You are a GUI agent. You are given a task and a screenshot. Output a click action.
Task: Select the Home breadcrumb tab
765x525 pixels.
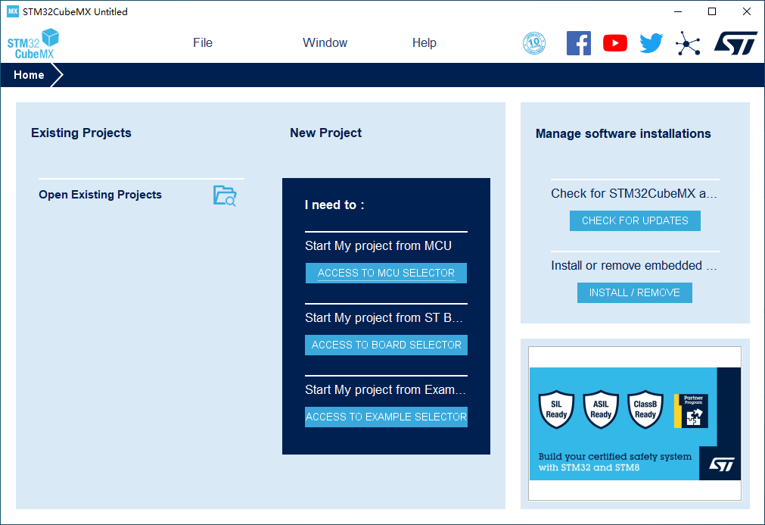[29, 75]
